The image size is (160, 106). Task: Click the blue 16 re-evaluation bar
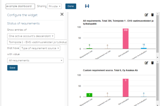[x=144, y=48]
